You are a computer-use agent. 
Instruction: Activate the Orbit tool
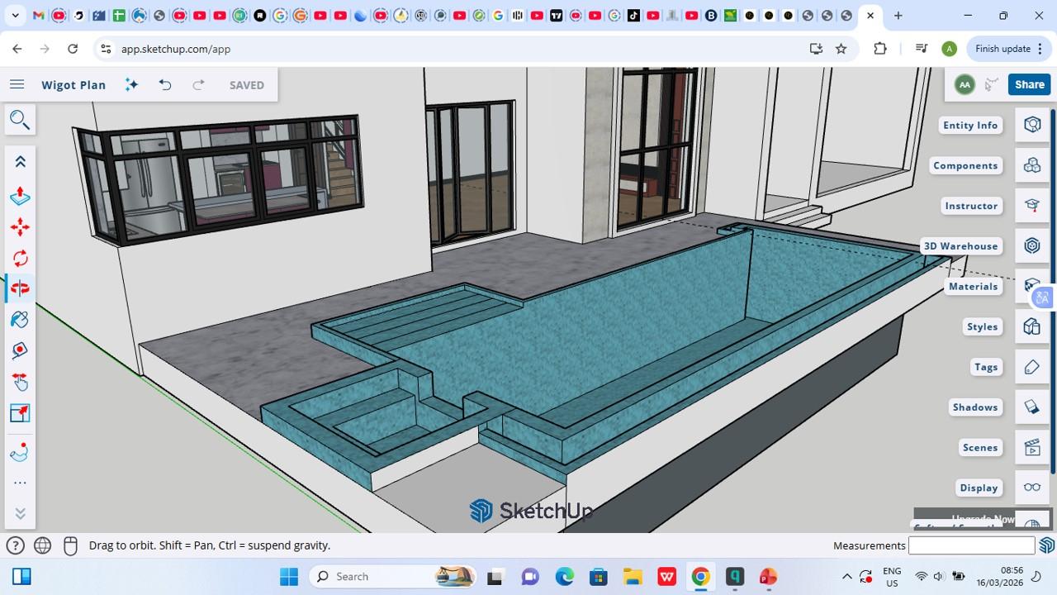tap(20, 288)
